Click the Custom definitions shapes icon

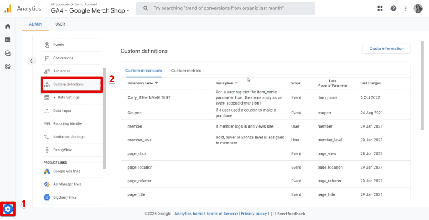point(47,84)
